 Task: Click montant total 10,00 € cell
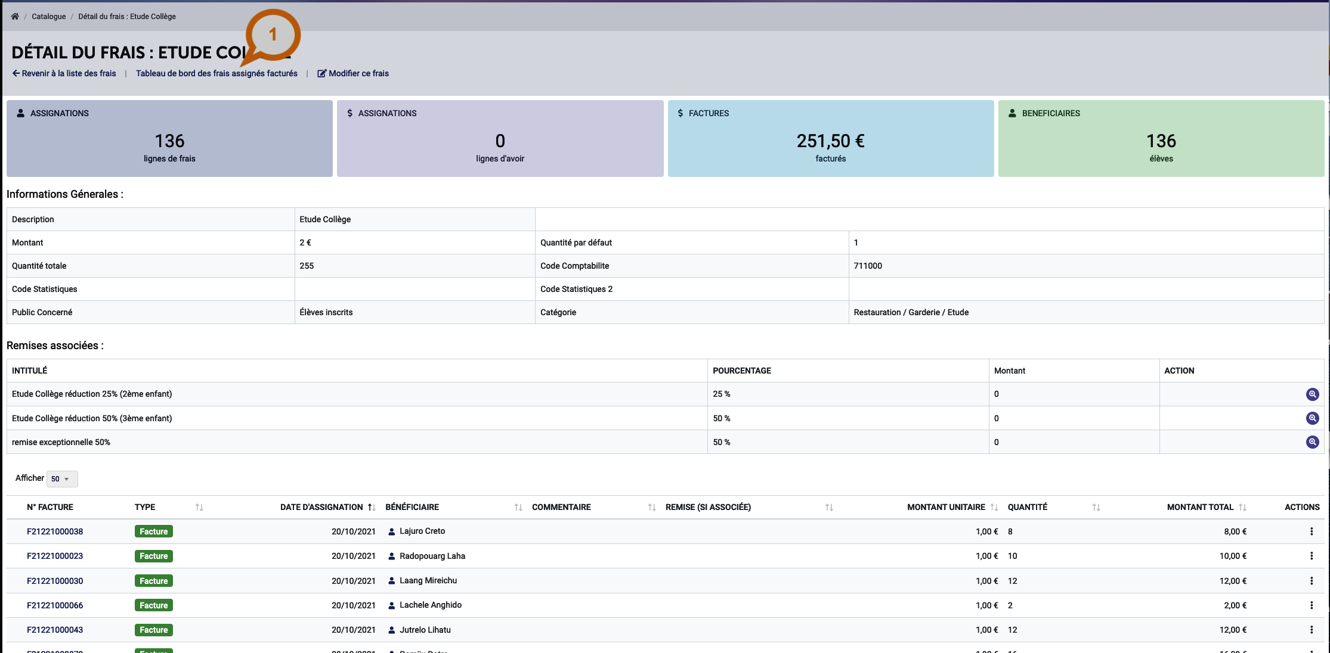point(1233,556)
